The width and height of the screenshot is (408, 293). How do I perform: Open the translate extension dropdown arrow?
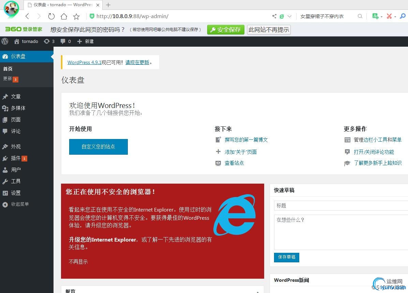pos(381,17)
